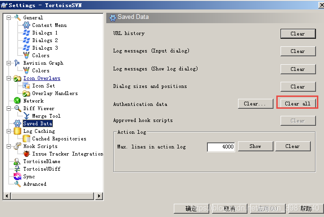Select Sync in the tree
324x217 pixels.
(x=29, y=177)
